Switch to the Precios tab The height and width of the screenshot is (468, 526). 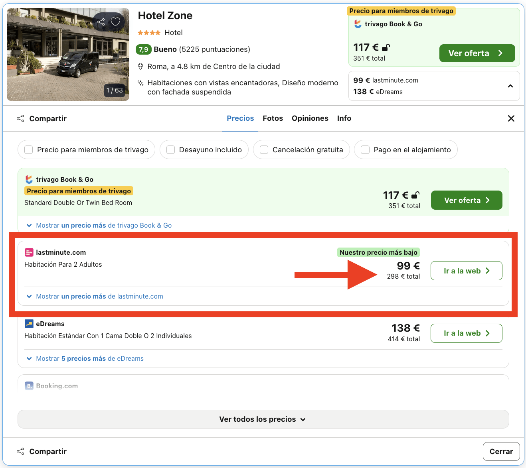click(x=240, y=118)
